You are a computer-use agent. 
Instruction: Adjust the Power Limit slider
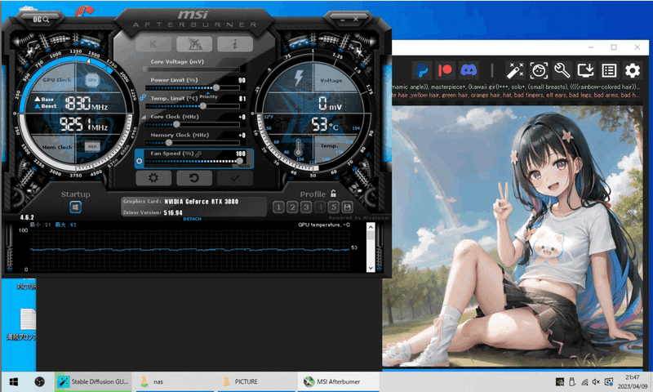point(193,87)
